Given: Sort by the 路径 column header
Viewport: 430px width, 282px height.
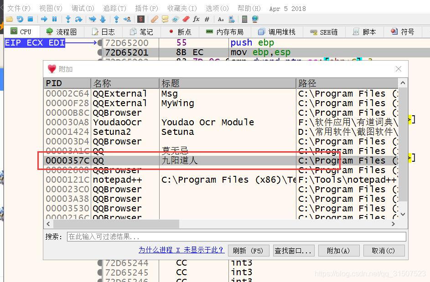Looking at the screenshot, I should tap(347, 83).
